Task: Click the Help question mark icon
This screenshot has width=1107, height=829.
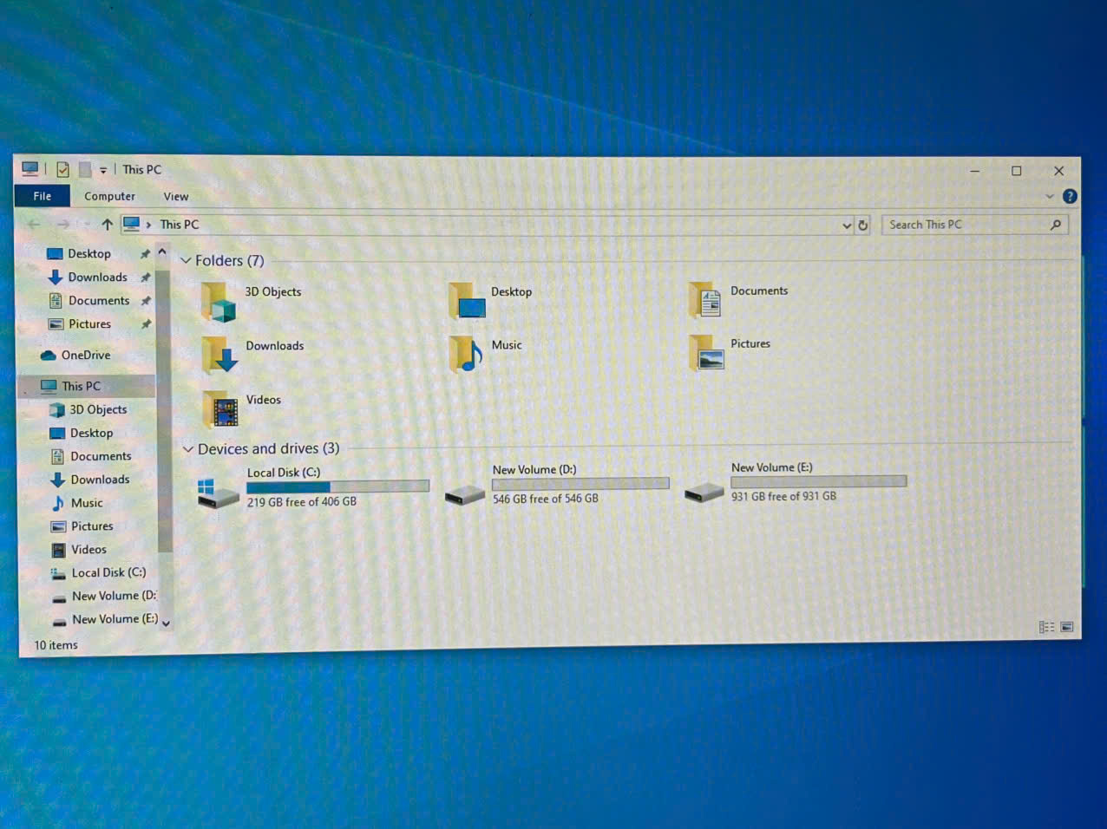Action: point(1070,197)
